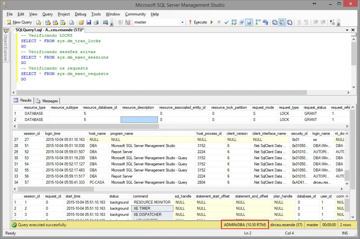Click the Print icon in toolbar
360x239 pixels.
coord(96,22)
